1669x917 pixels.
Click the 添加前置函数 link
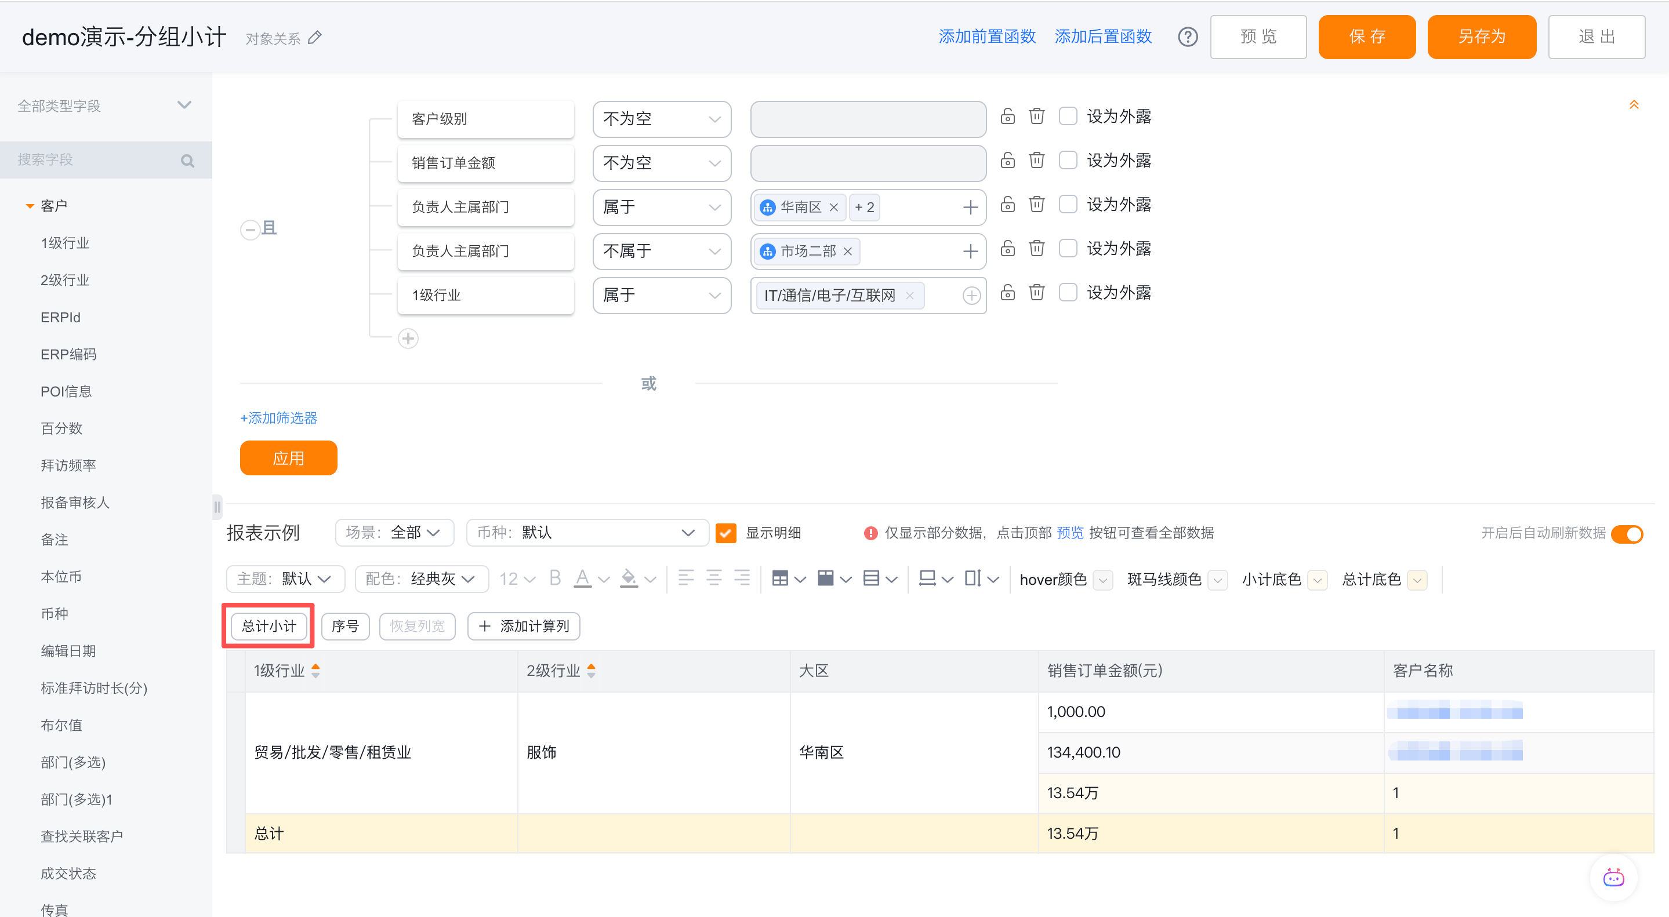[x=987, y=37]
